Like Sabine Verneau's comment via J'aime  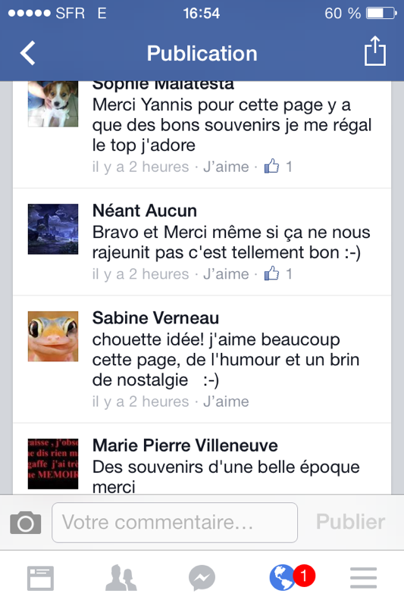point(226,401)
